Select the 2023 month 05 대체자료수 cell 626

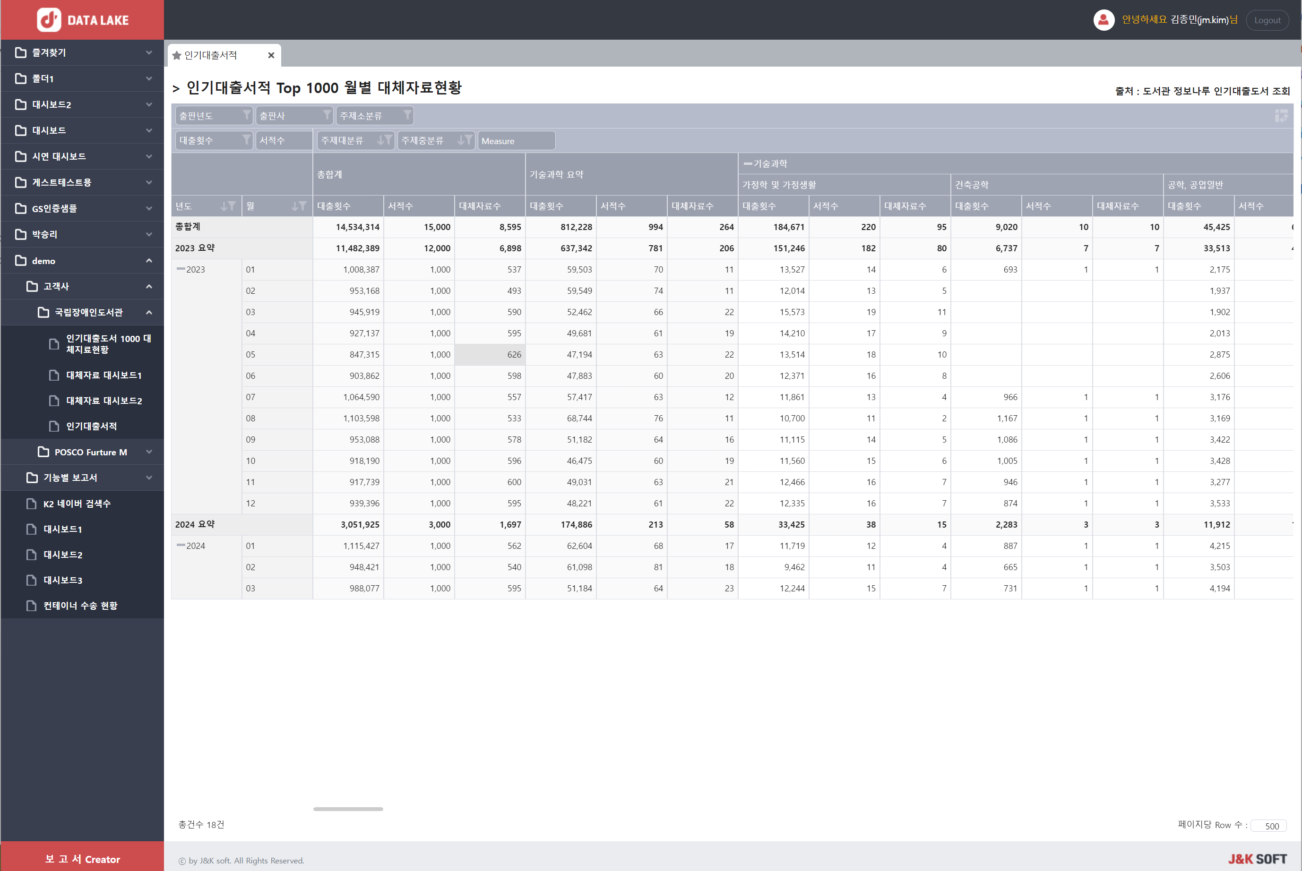tap(490, 354)
